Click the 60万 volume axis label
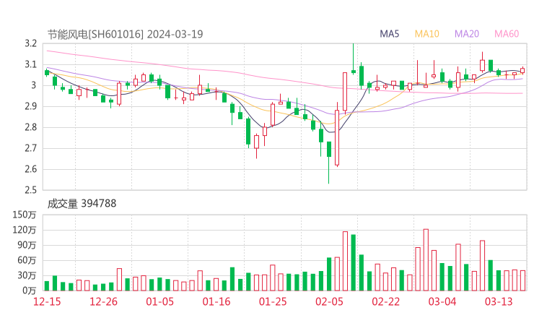Screen dimensions: 534x318 pos(27,260)
